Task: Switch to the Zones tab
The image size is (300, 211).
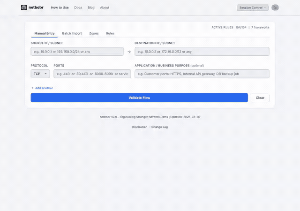Action: click(94, 33)
